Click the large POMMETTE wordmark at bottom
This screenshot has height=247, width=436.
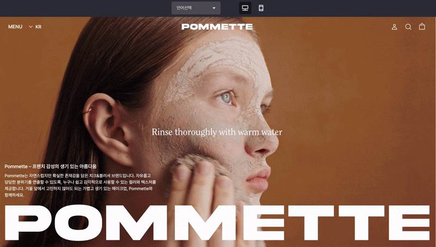(217, 222)
